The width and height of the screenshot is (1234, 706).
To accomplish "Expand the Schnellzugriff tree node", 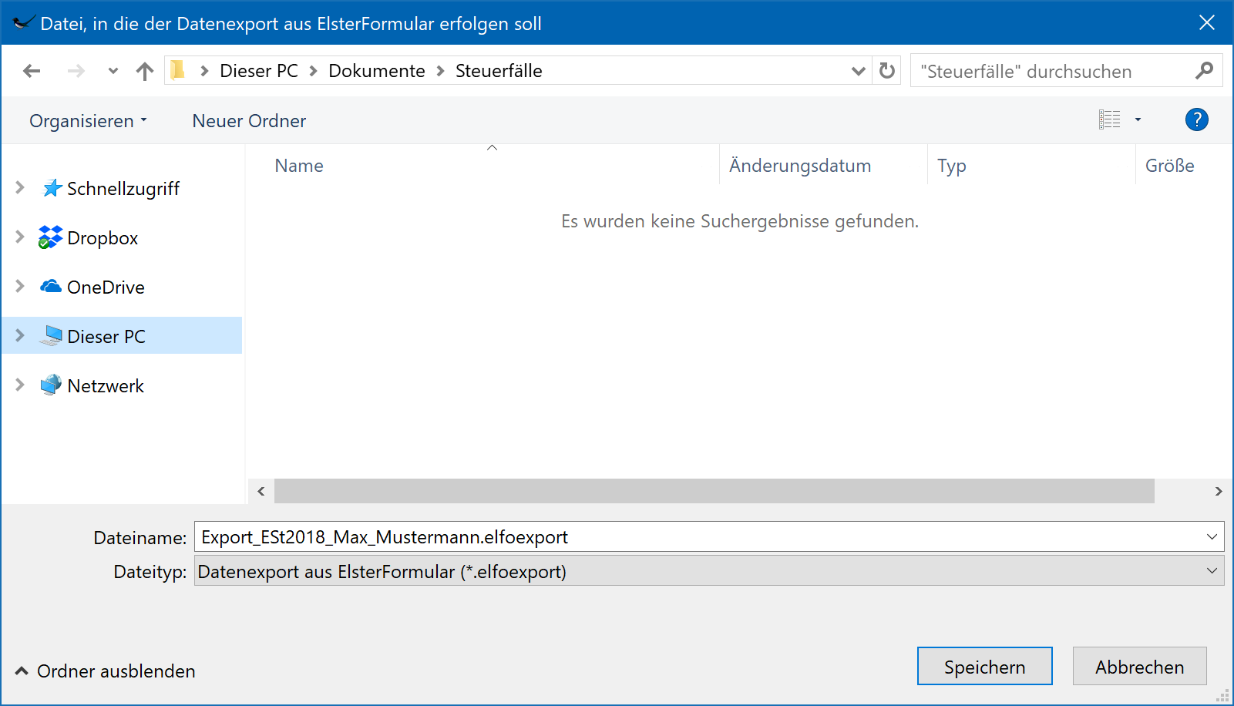I will [x=20, y=188].
